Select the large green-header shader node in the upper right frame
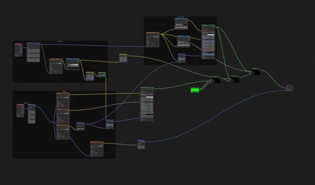The width and height of the screenshot is (315, 185). (208, 41)
